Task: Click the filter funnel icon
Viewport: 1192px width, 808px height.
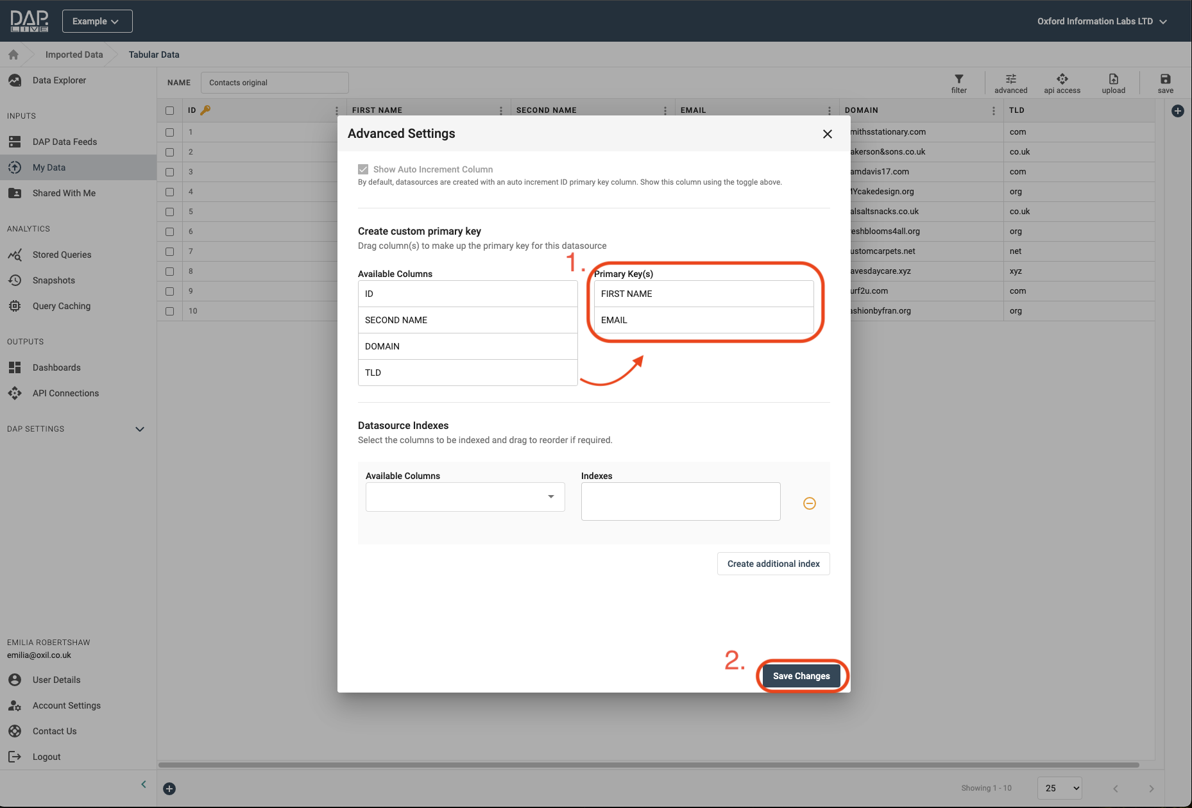Action: click(x=958, y=80)
